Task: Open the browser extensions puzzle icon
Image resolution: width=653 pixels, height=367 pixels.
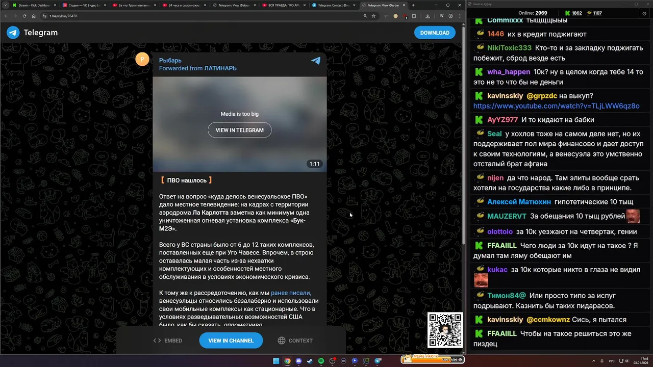Action: [x=414, y=16]
